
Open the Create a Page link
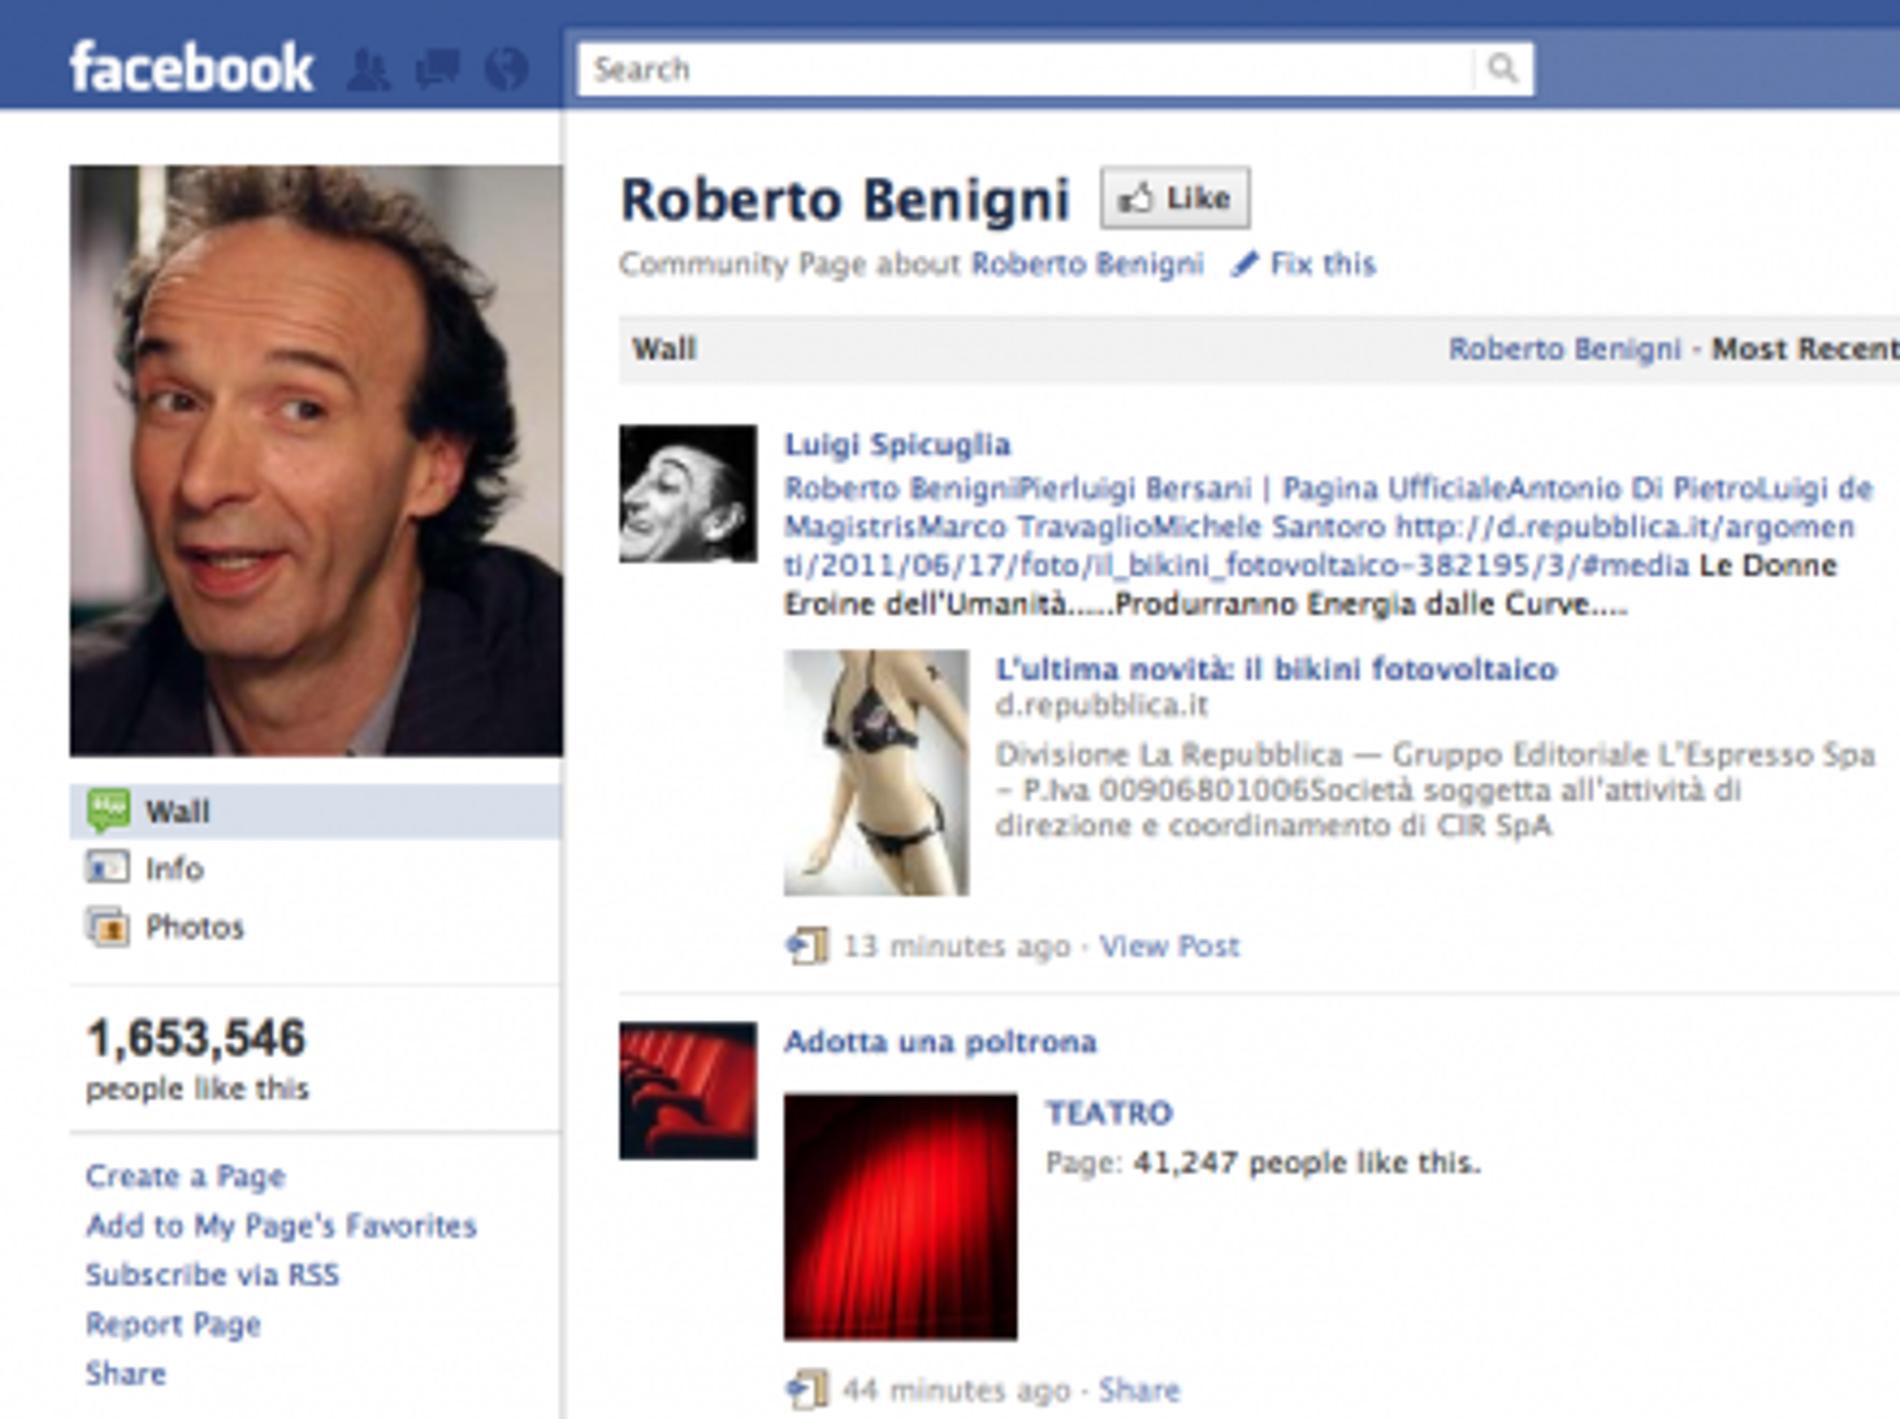(185, 1176)
